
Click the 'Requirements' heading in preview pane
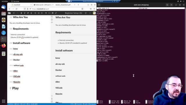(63, 32)
